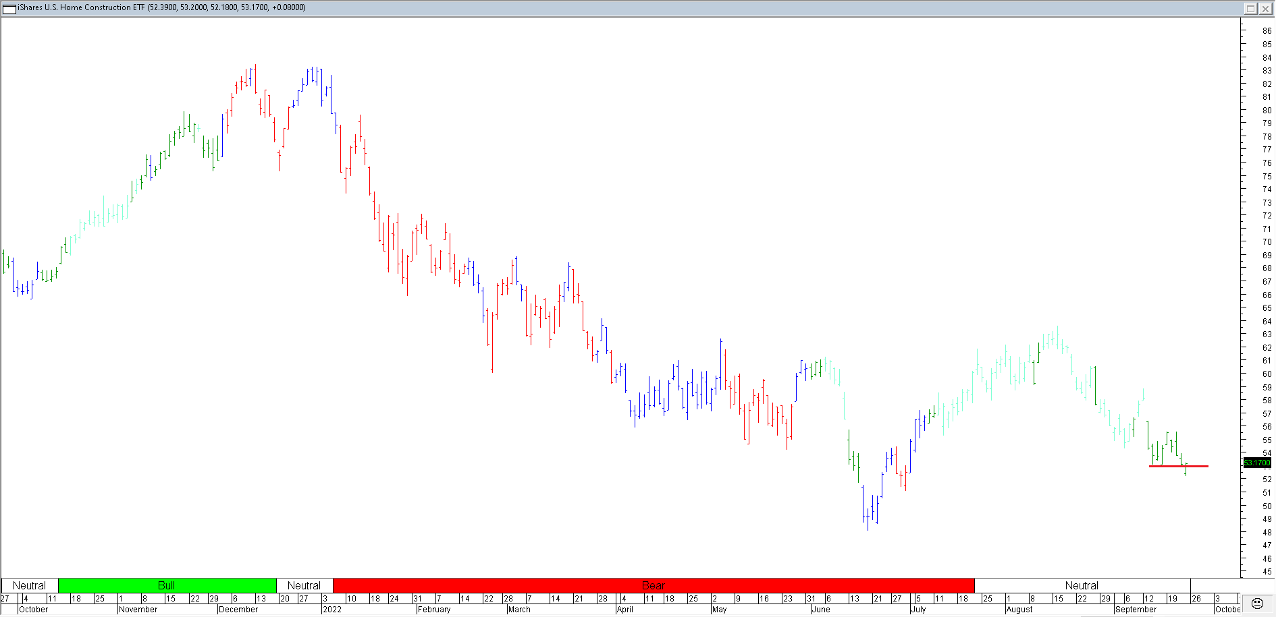
Task: Click the '50' value on the price axis
Action: [1267, 506]
